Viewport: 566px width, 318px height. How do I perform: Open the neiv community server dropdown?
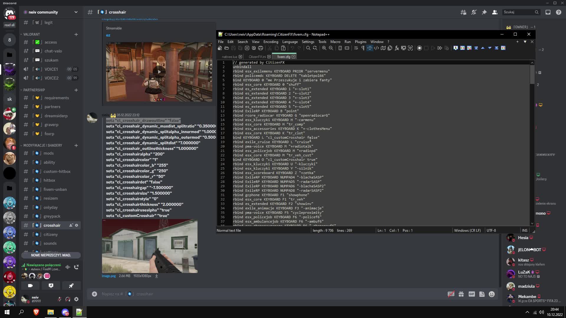coord(76,12)
